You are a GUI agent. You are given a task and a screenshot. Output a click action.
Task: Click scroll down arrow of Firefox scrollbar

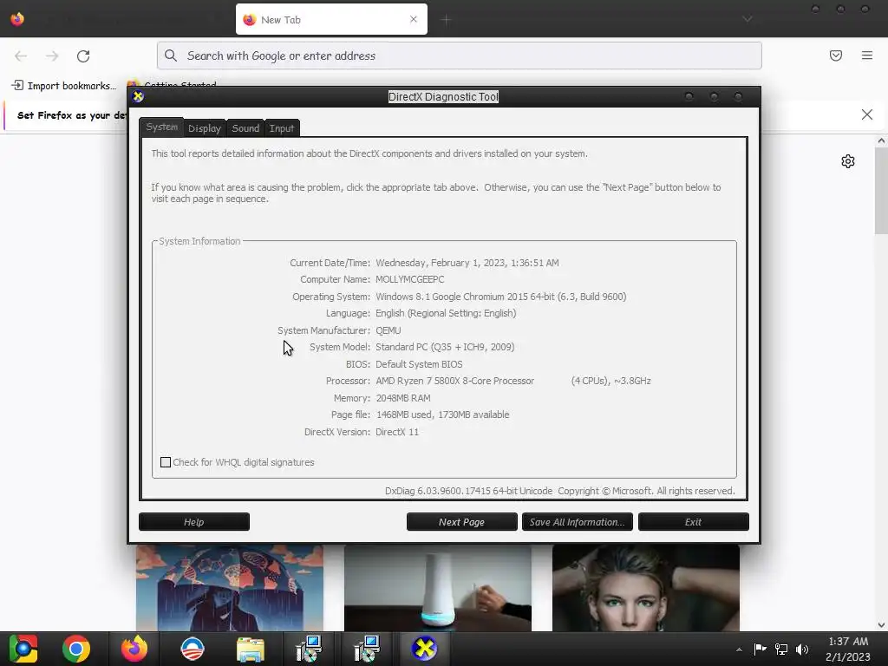[881, 624]
